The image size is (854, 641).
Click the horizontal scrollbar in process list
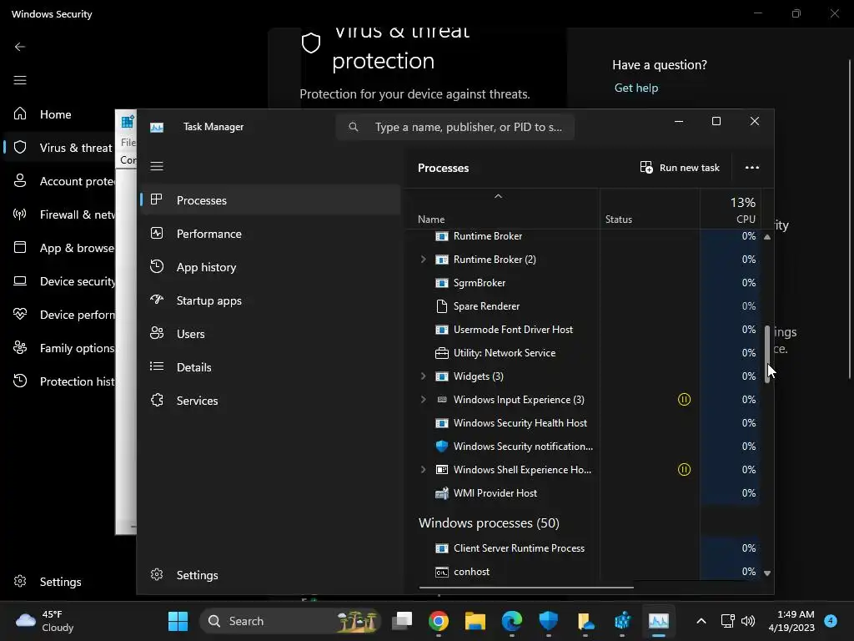[x=526, y=588]
